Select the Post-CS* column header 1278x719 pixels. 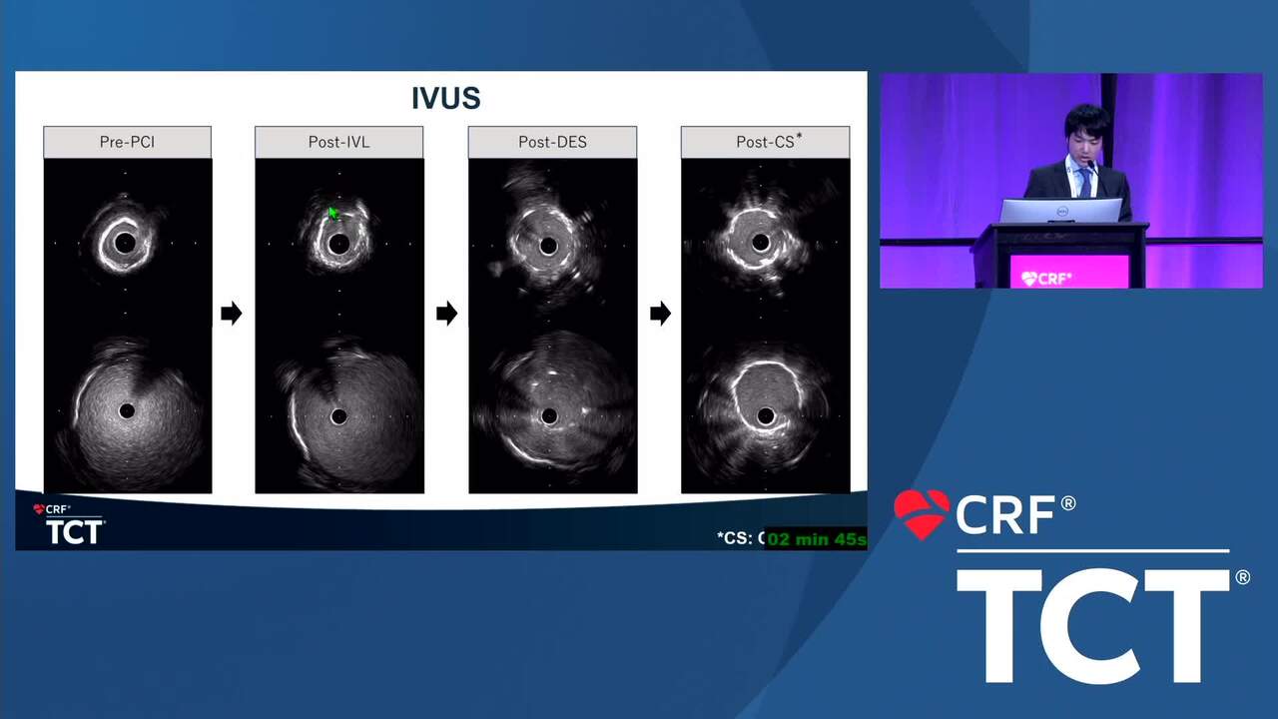tap(766, 142)
